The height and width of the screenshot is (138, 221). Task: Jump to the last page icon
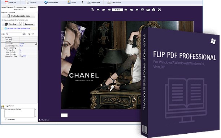click(x=131, y=10)
